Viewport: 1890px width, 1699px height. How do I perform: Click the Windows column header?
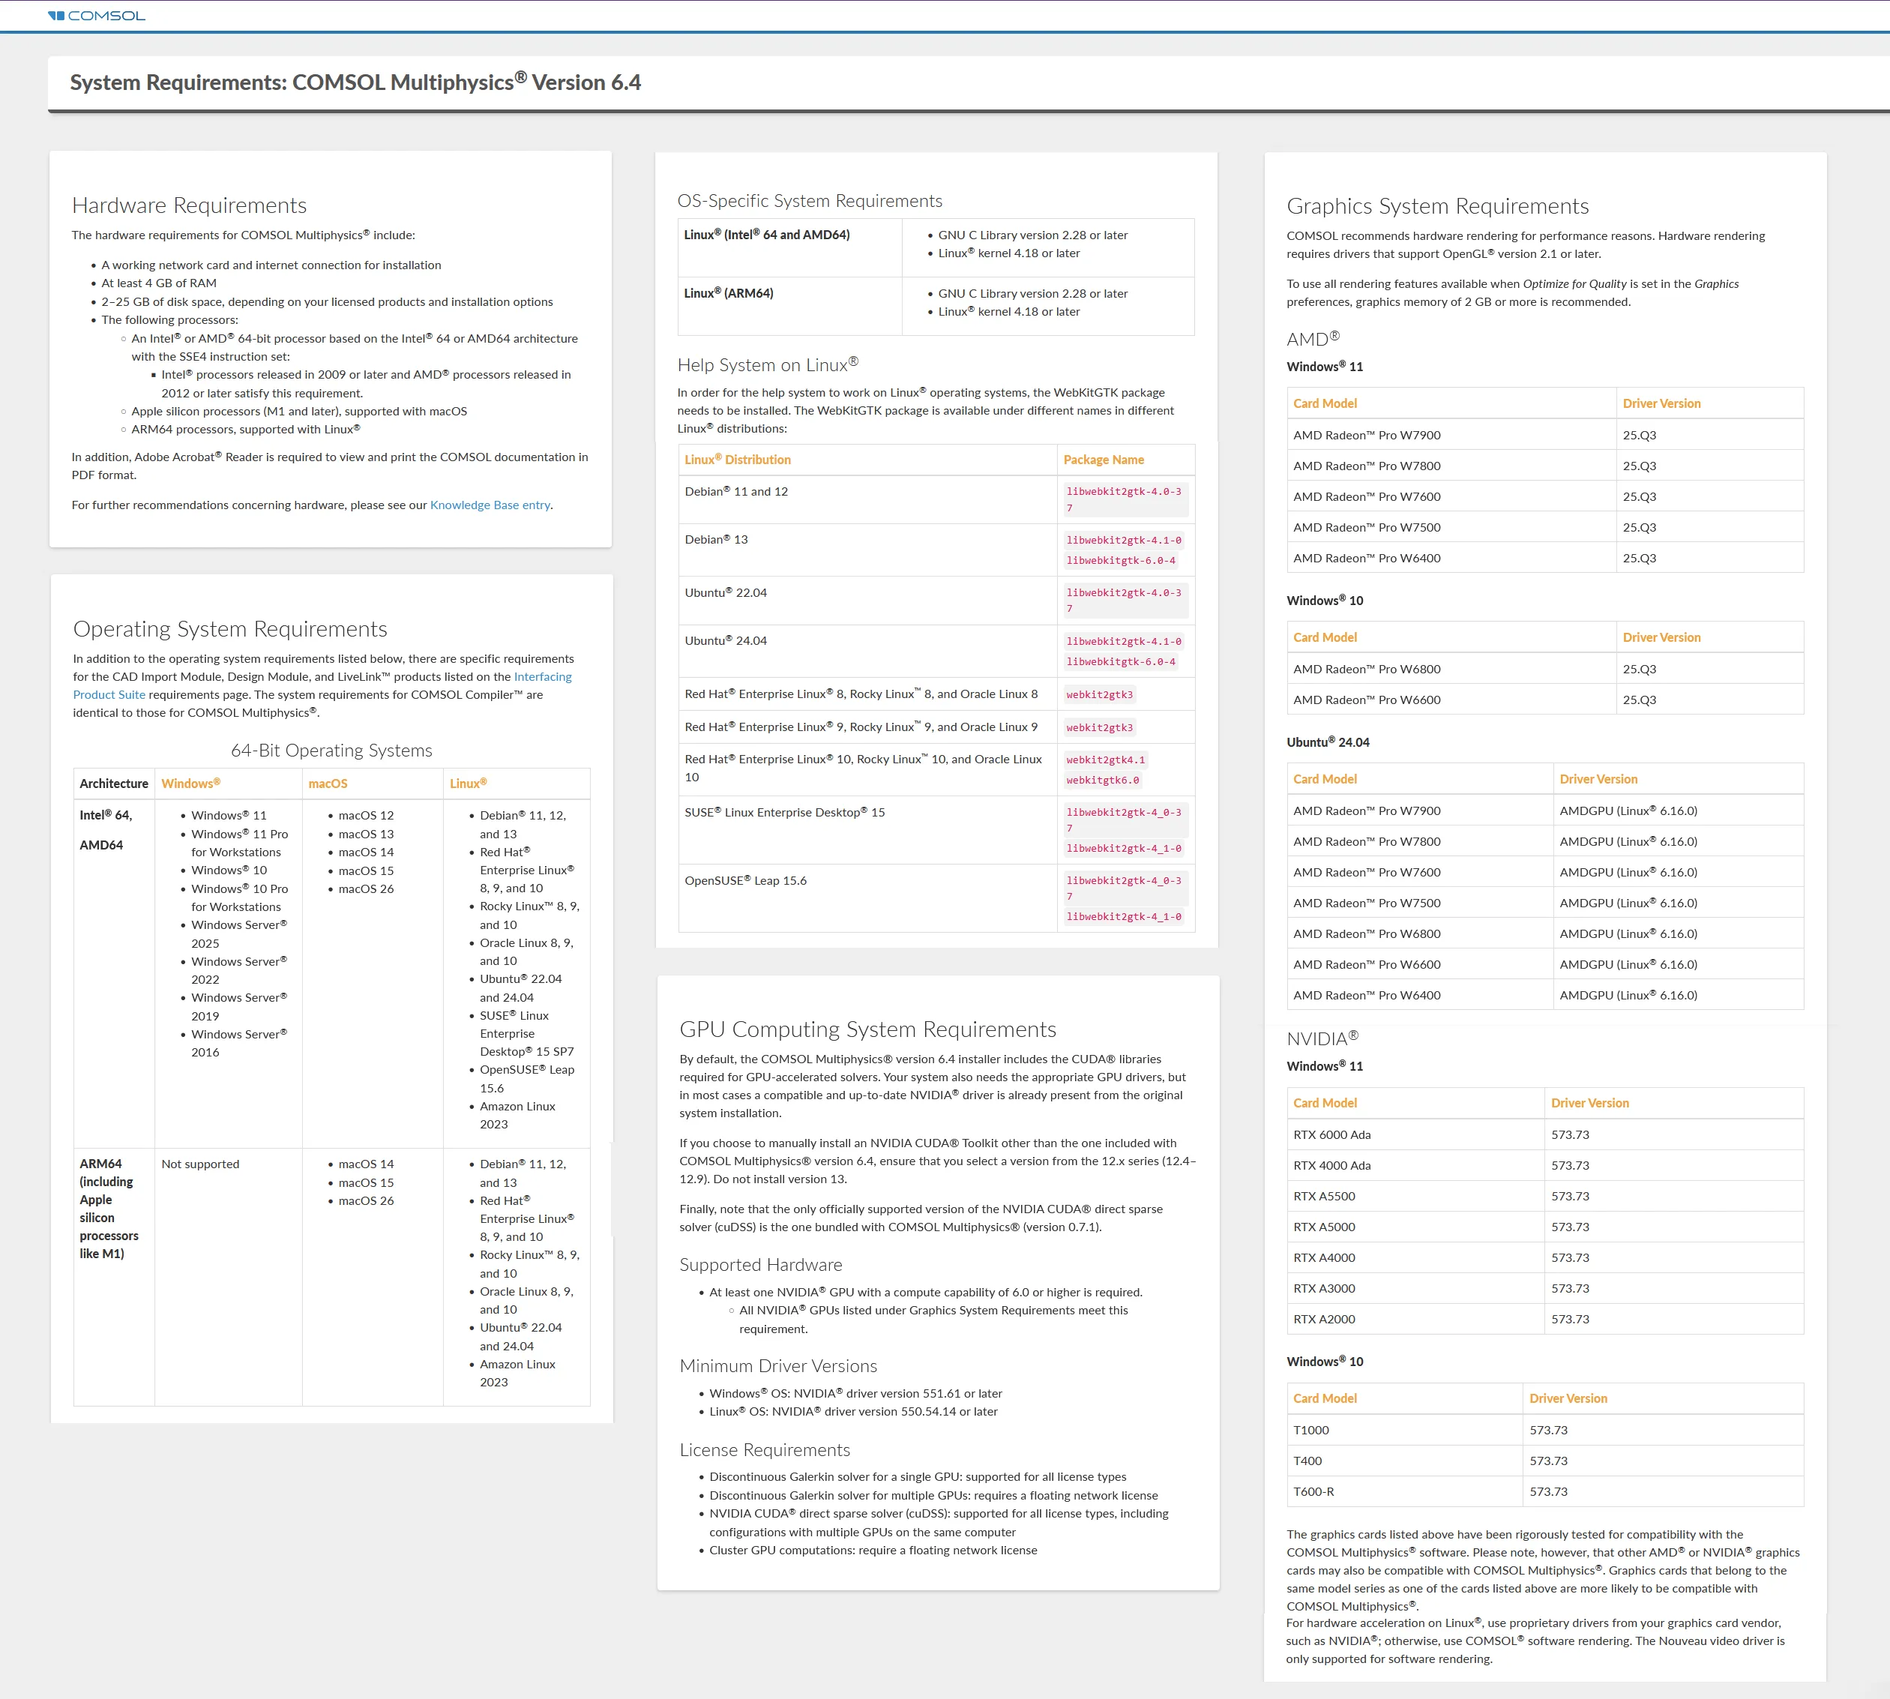point(190,784)
